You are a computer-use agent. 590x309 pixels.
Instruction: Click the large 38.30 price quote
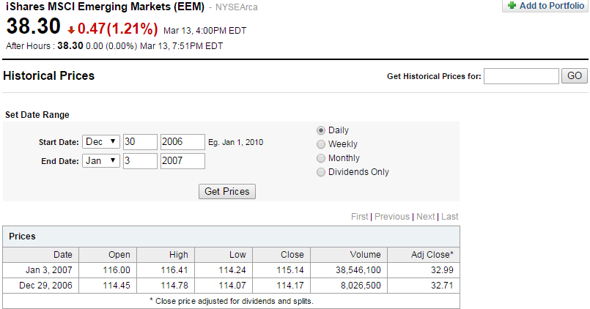tap(34, 26)
